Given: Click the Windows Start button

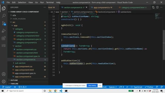Looking at the screenshot, I should (x=3, y=91).
